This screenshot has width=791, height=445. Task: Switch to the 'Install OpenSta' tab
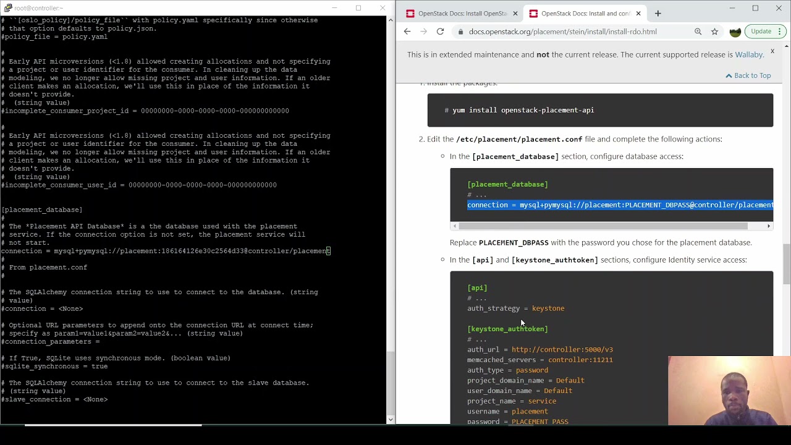462,14
